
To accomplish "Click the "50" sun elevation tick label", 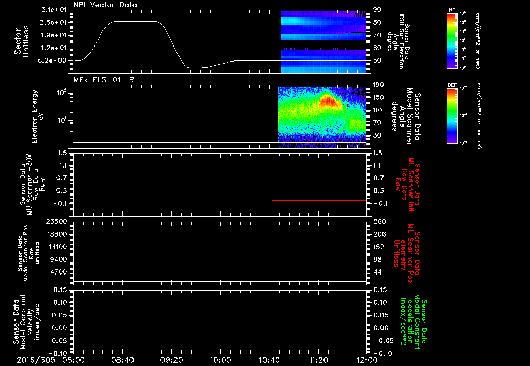I will click(x=377, y=61).
